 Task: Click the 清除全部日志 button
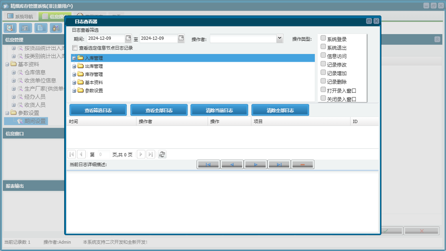coord(280,110)
